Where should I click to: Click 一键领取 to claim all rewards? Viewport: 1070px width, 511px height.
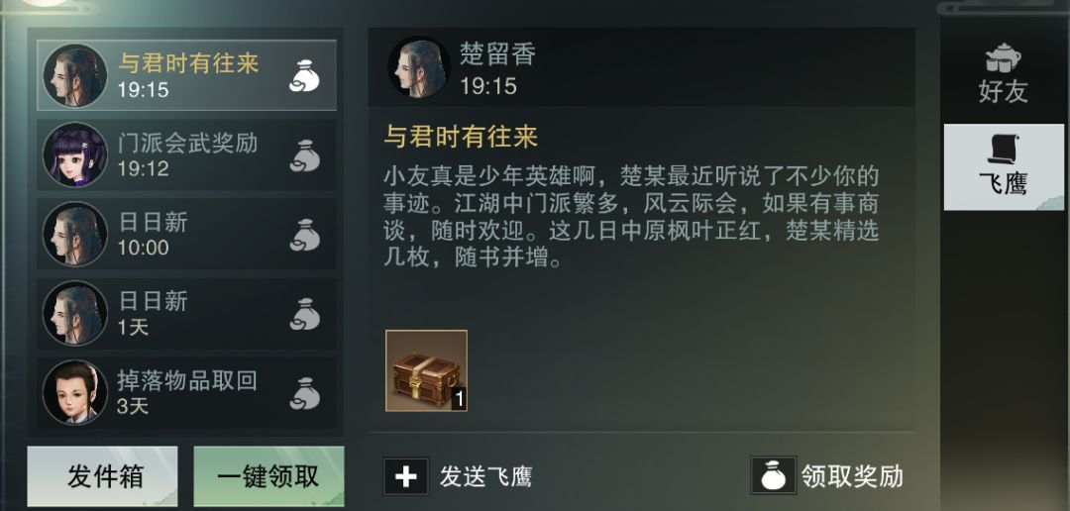(268, 476)
